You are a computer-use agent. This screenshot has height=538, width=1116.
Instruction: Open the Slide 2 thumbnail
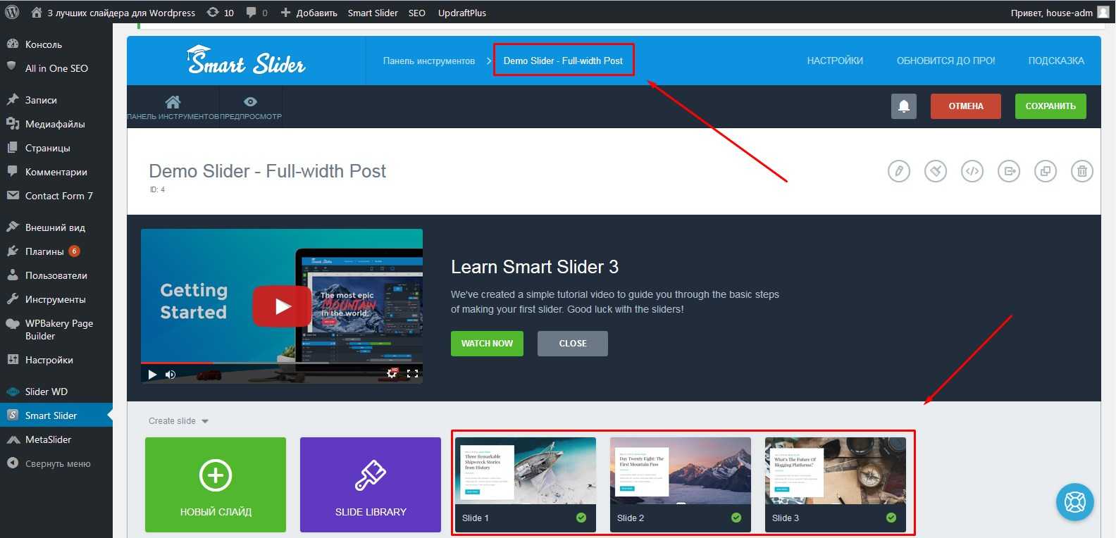pos(680,470)
